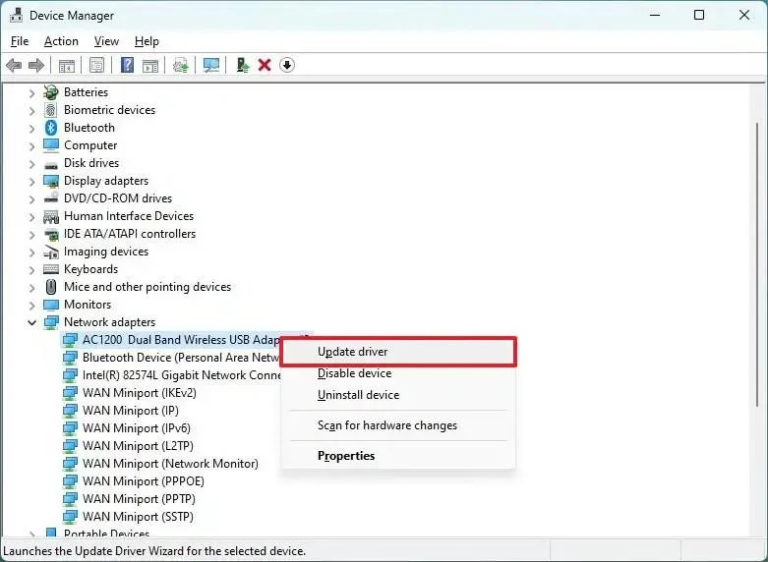Click the Show/Hide console tree toolbar icon

pyautogui.click(x=67, y=65)
